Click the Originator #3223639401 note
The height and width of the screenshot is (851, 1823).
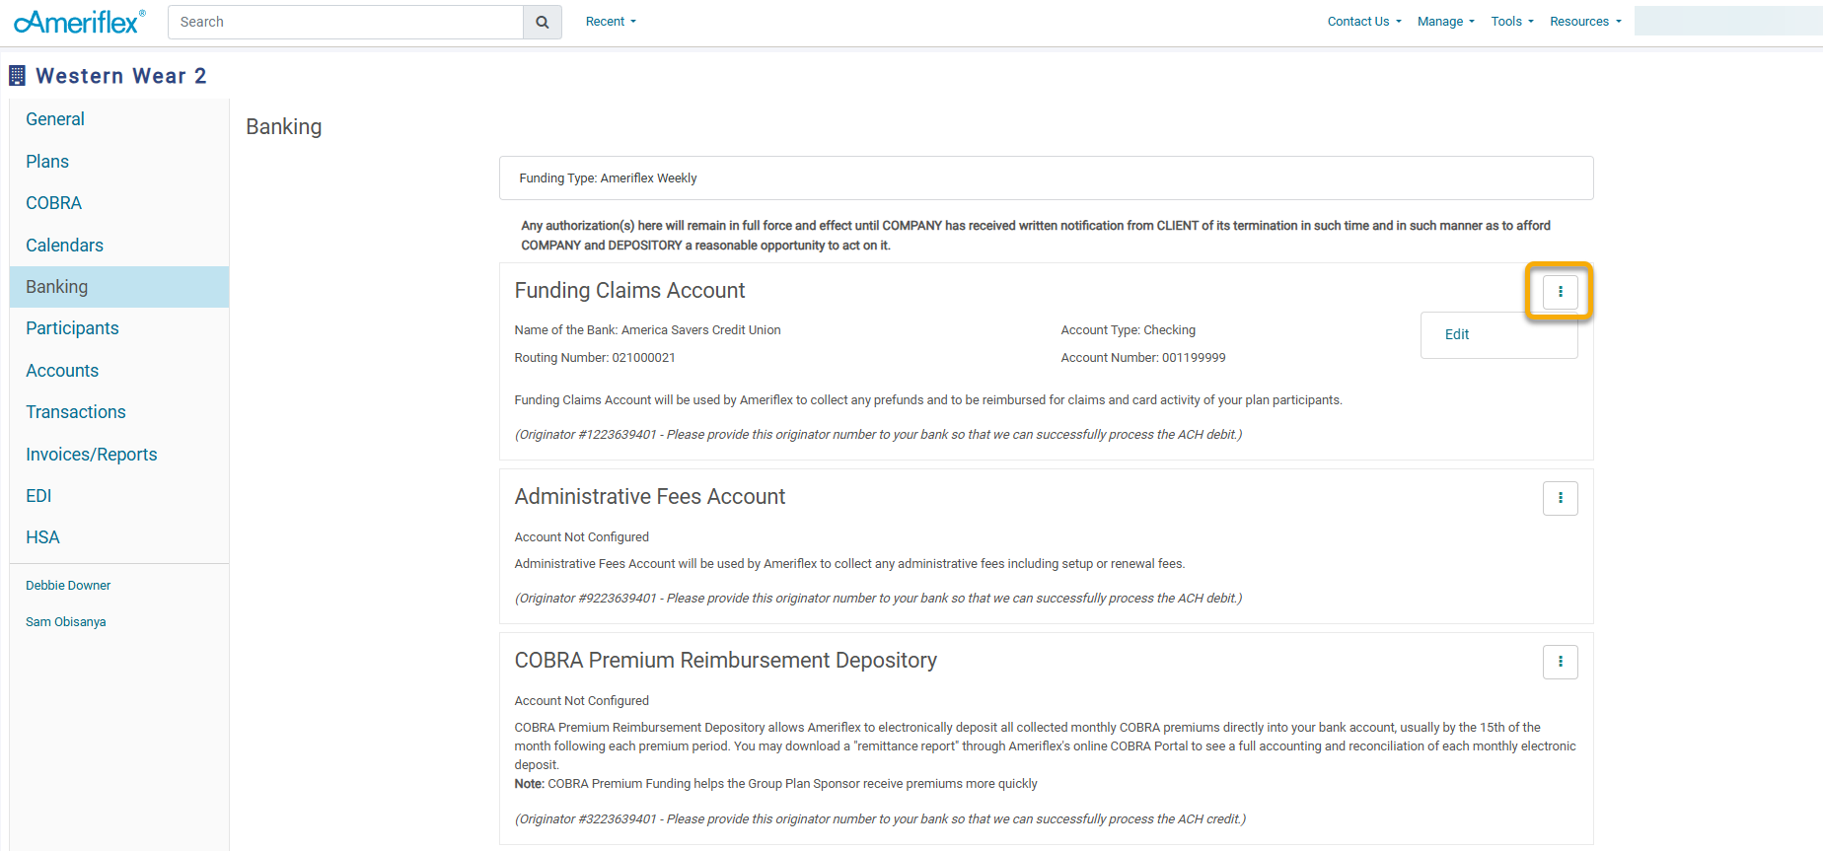pos(880,819)
